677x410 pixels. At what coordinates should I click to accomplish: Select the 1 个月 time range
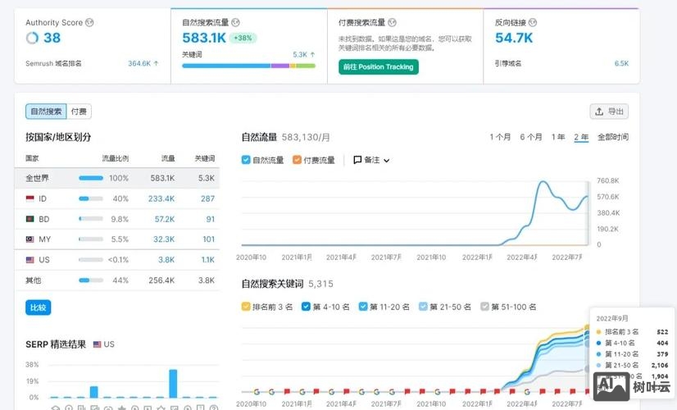click(x=500, y=137)
